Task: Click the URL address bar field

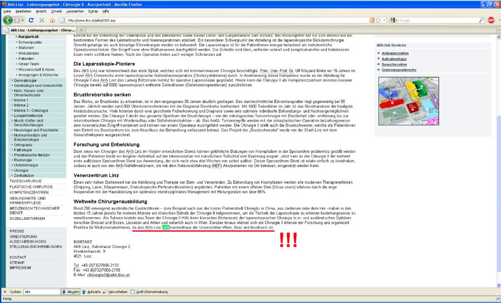Action: (209, 20)
